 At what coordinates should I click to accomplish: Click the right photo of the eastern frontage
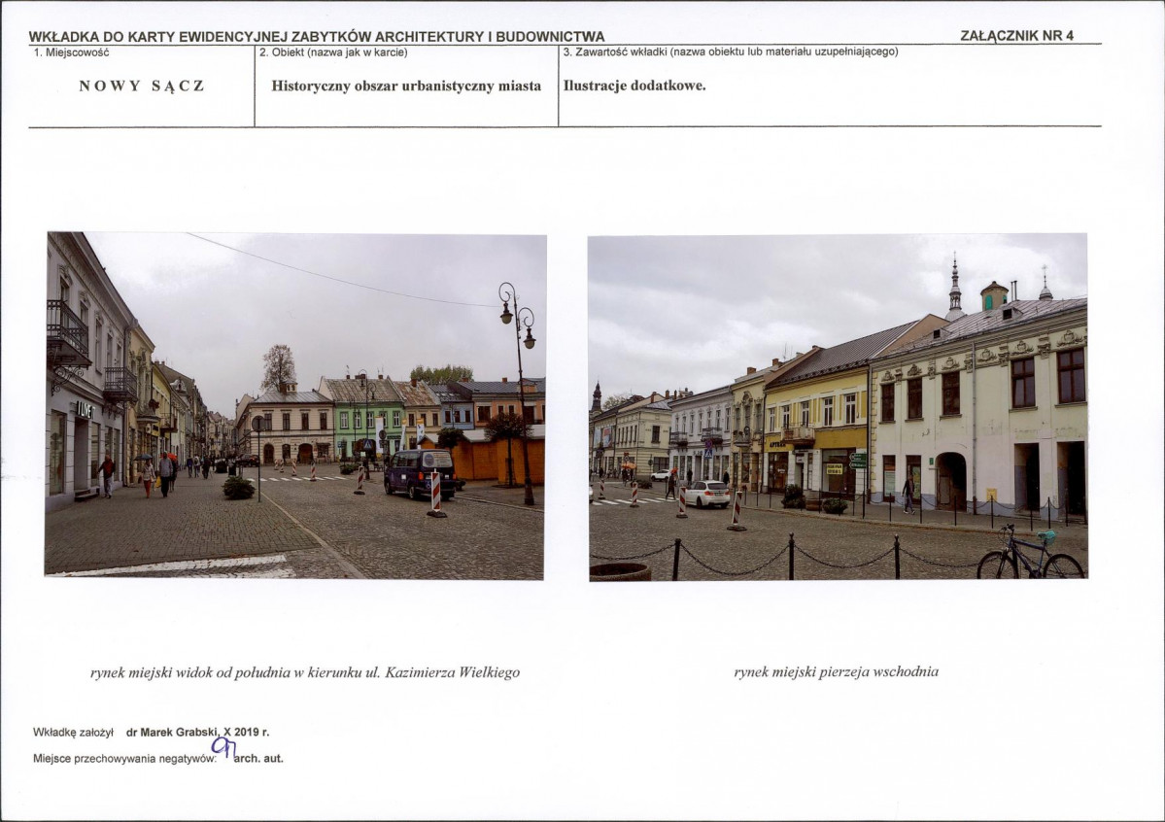839,407
